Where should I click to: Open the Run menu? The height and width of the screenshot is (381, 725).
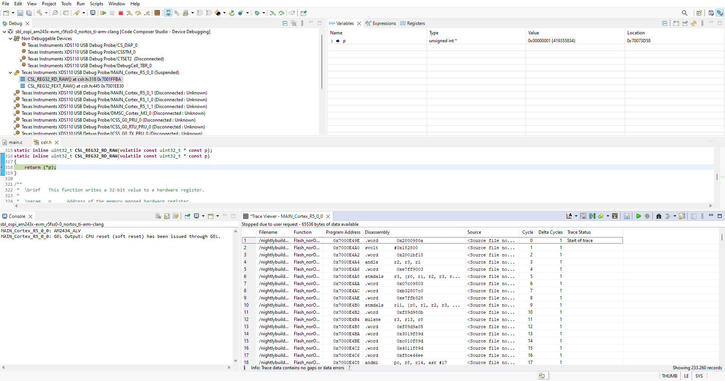pyautogui.click(x=81, y=4)
